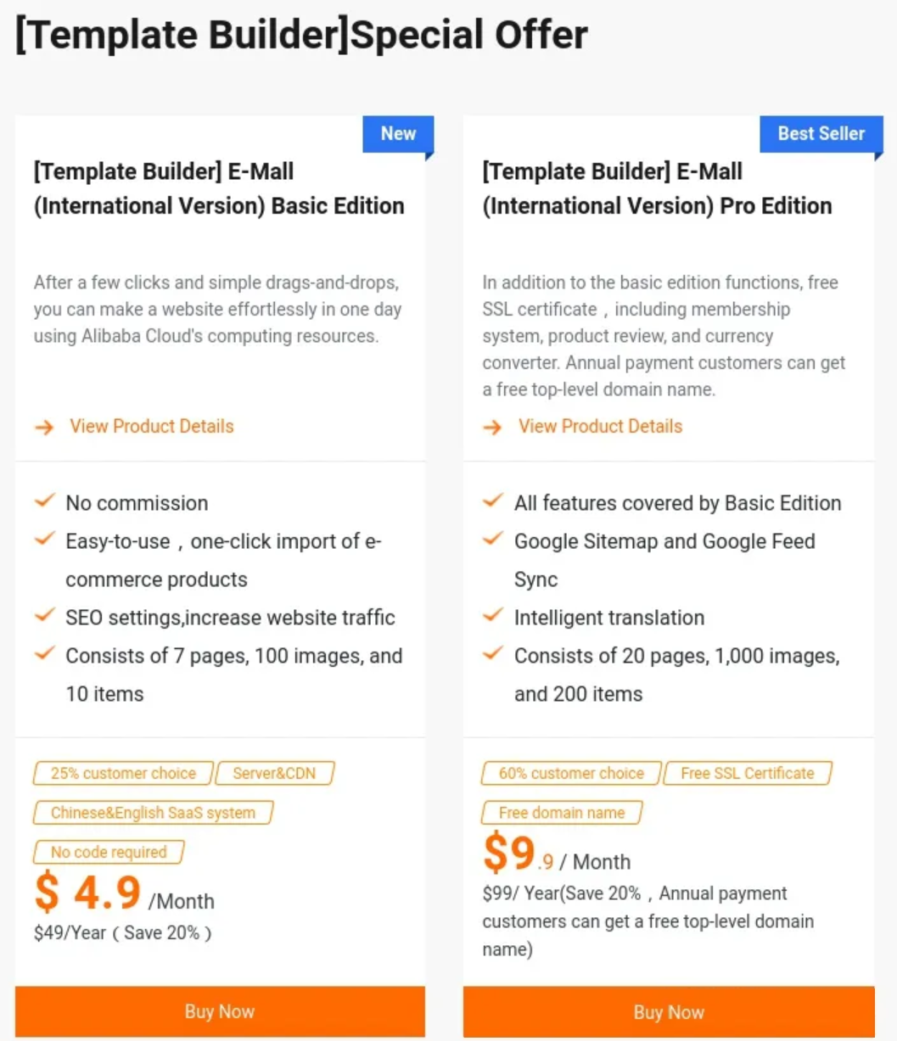The image size is (897, 1041).
Task: Click the orange arrow icon under Pro Edition
Action: click(x=492, y=428)
